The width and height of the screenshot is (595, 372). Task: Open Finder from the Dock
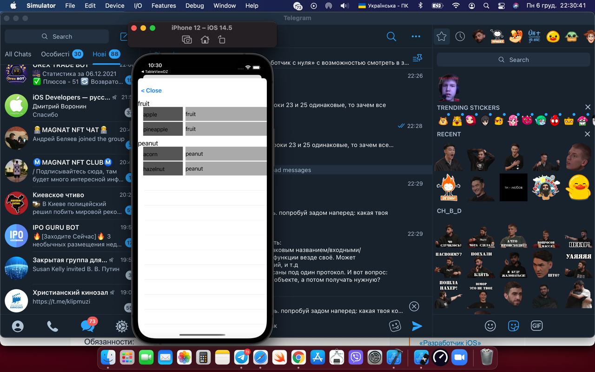(108, 357)
